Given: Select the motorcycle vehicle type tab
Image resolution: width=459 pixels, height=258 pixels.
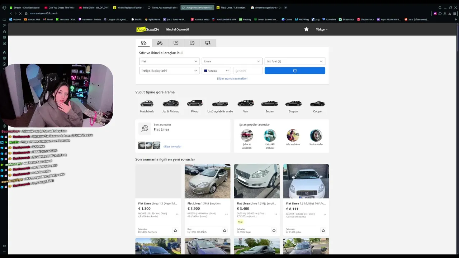Looking at the screenshot, I should 160,43.
